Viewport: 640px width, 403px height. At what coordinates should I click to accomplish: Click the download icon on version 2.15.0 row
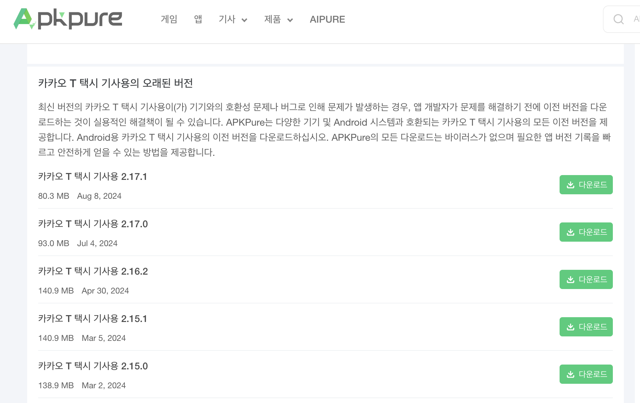pos(571,374)
